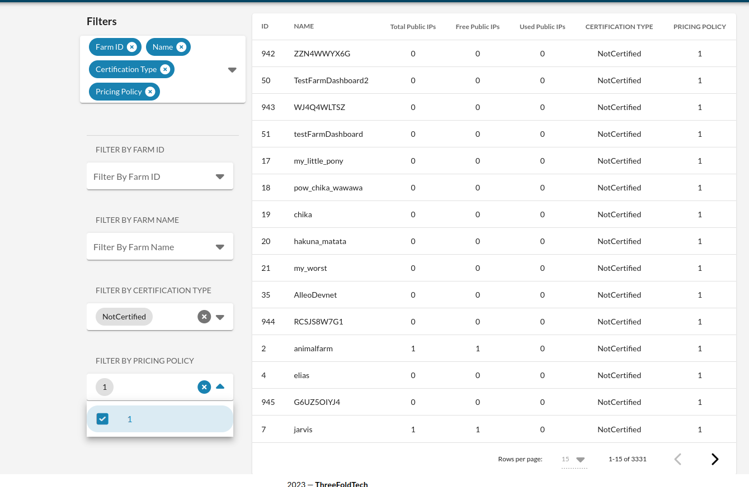Remove the Certification Type filter chip
Image resolution: width=749 pixels, height=487 pixels.
[x=164, y=69]
